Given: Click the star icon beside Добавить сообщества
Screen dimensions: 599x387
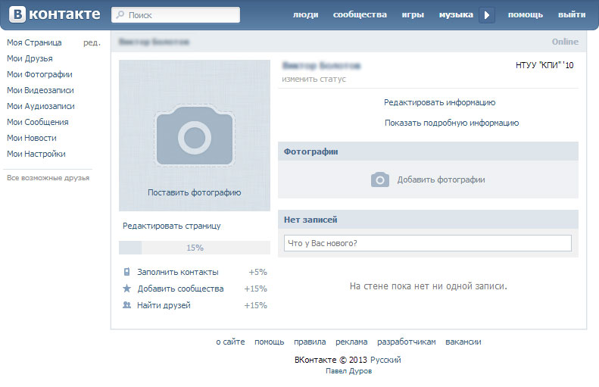Looking at the screenshot, I should (126, 289).
